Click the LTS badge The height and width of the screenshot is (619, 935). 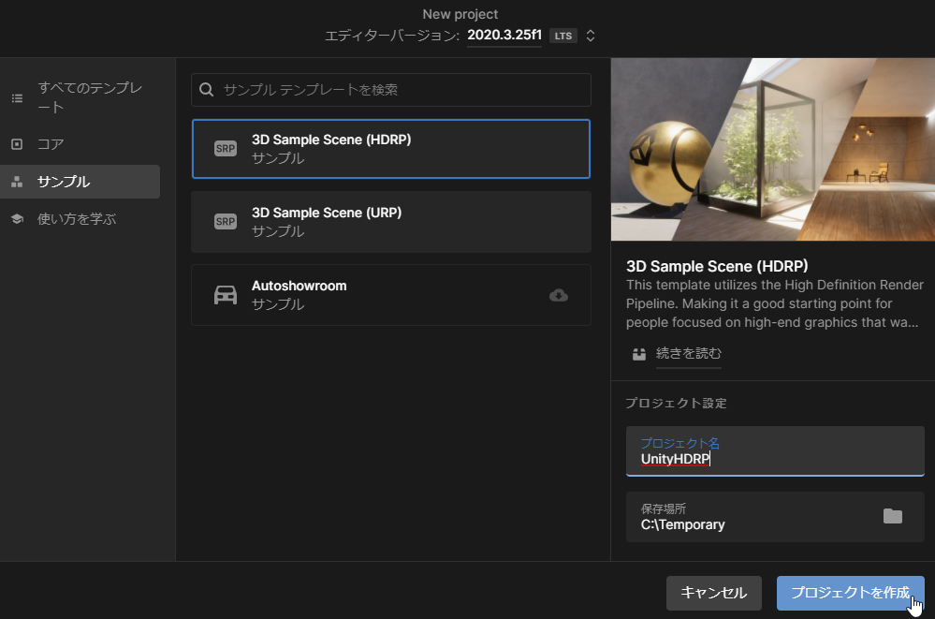click(562, 36)
